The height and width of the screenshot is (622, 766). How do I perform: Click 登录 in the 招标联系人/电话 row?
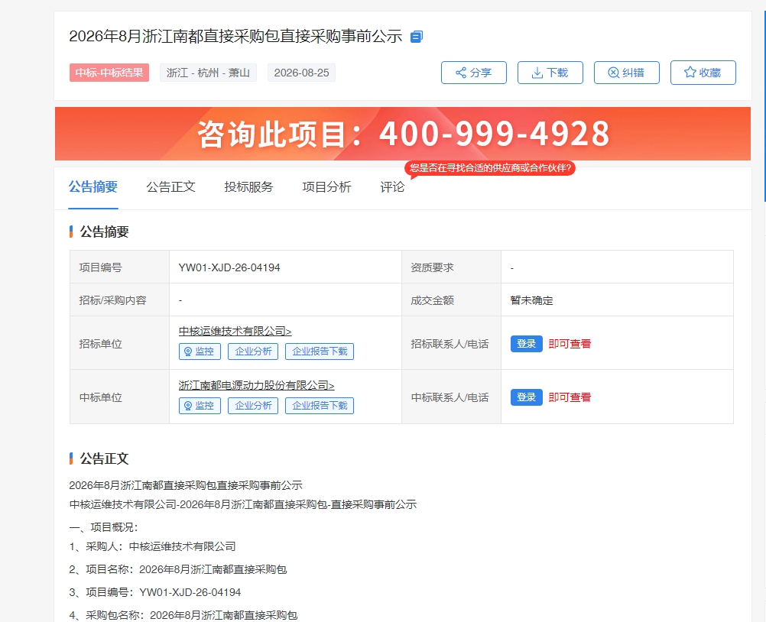[526, 344]
